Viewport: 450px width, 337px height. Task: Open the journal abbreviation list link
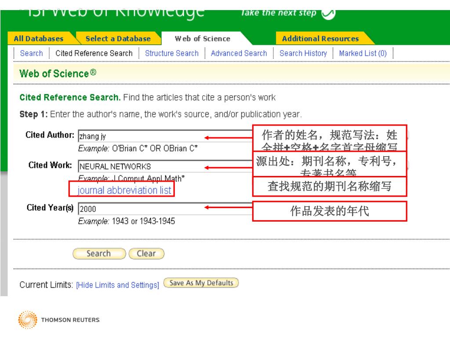tap(124, 190)
